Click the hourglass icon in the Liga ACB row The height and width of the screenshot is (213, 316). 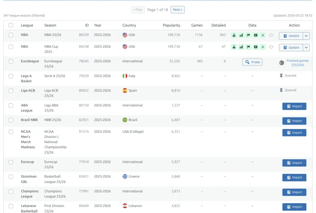(x=281, y=90)
